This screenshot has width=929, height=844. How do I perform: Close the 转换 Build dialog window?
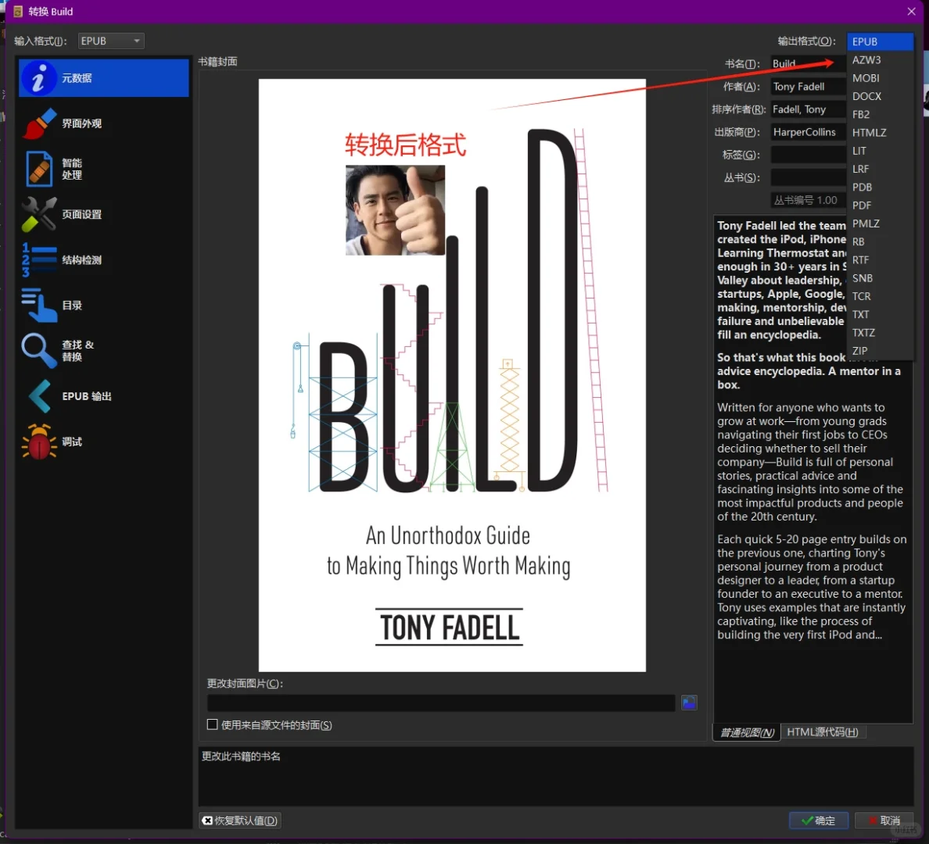[911, 11]
